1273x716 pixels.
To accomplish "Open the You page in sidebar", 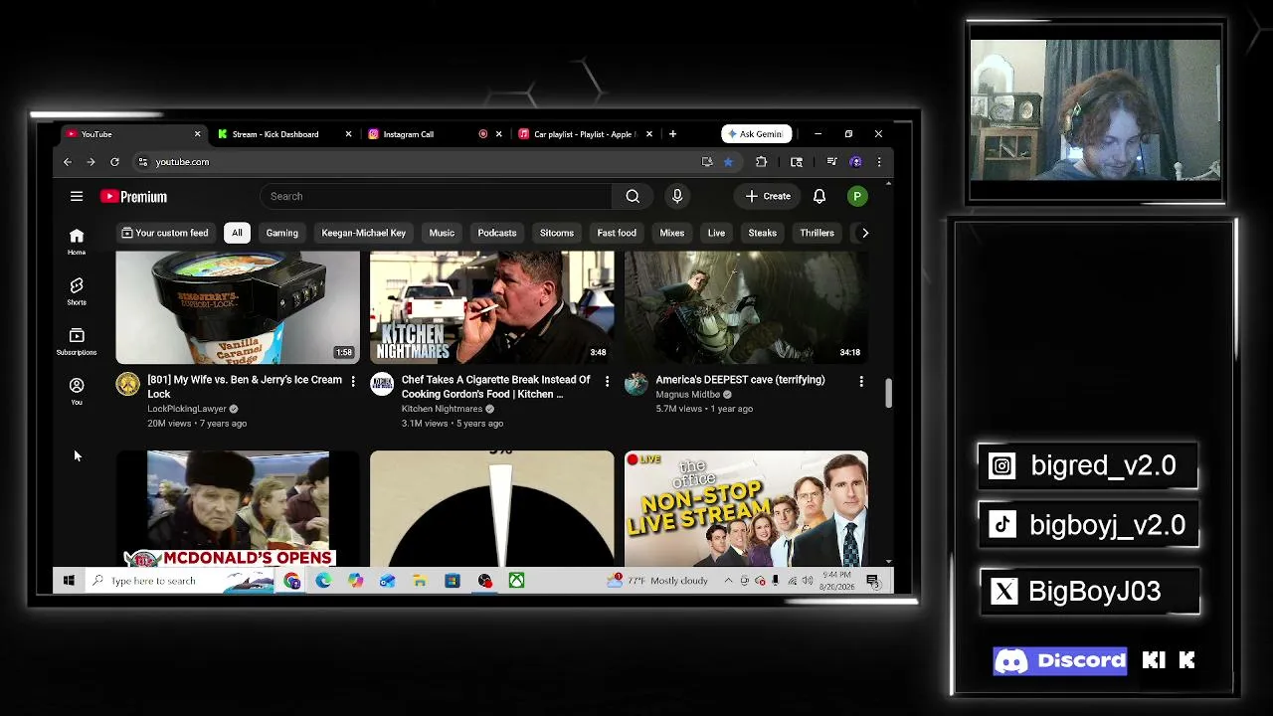I will [77, 391].
